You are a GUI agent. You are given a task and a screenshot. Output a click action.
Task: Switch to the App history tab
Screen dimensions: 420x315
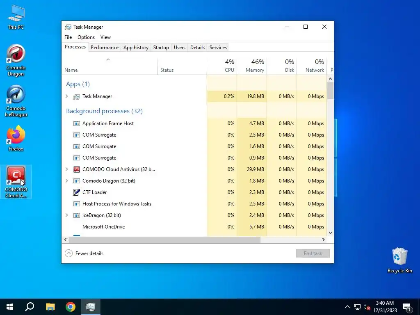136,48
